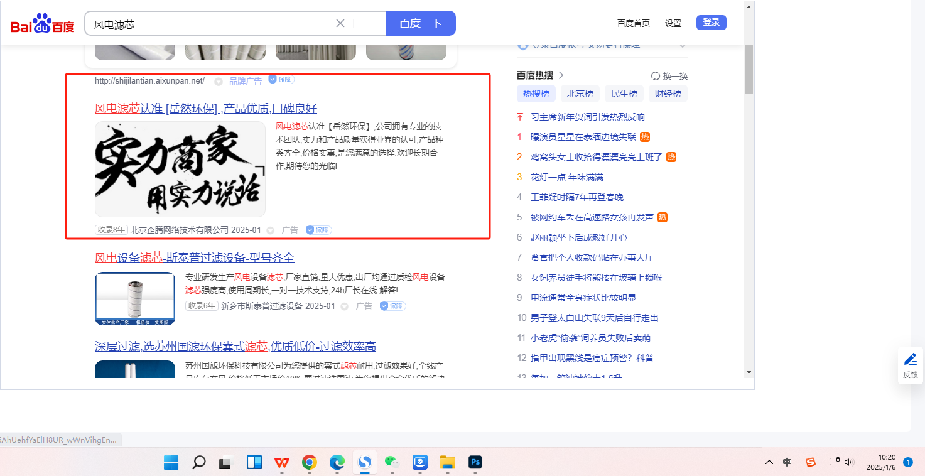Screen dimensions: 925x476
Task: Open Photoshop from the taskbar
Action: coord(475,463)
